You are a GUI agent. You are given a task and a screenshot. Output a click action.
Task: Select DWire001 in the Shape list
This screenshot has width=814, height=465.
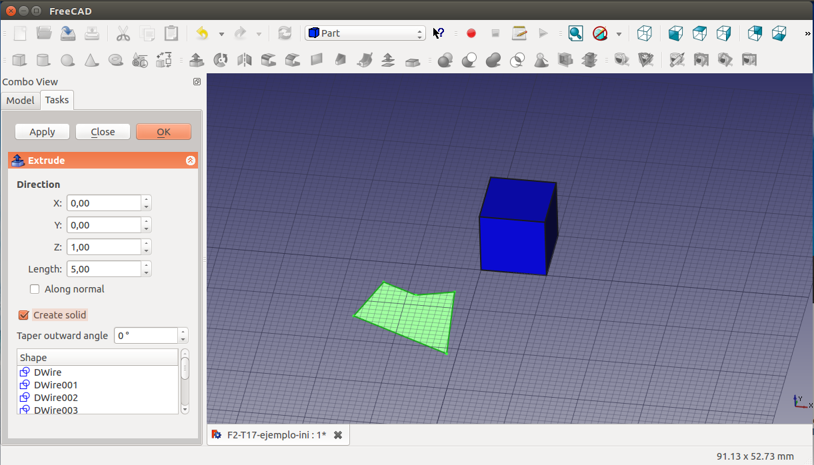point(56,385)
